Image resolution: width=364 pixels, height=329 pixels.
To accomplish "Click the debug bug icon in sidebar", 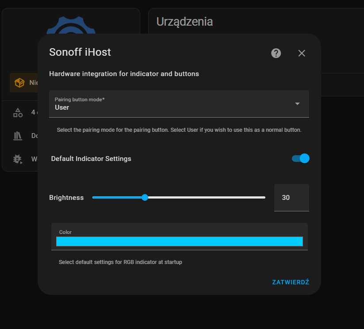I will 18,159.
